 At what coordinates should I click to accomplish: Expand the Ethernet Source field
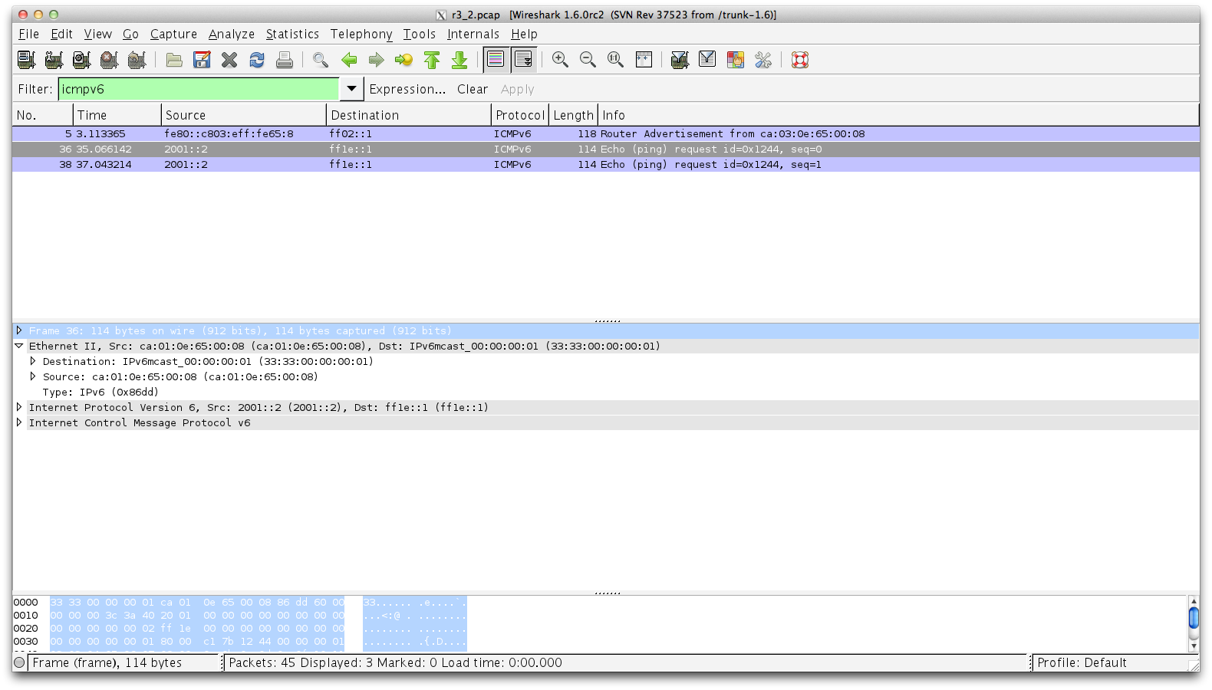tap(33, 376)
